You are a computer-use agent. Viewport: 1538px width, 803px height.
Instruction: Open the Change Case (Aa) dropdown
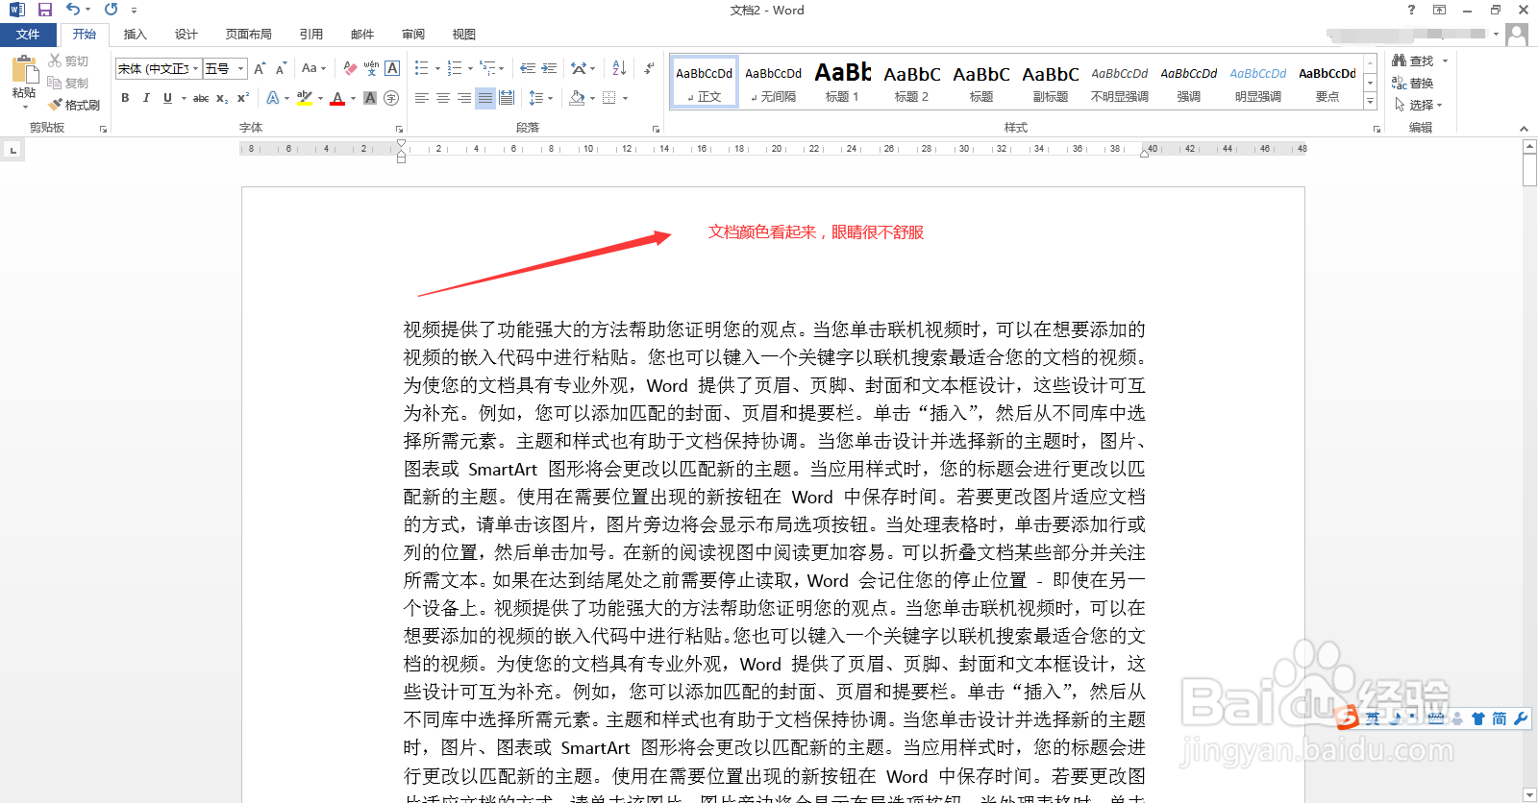click(313, 68)
